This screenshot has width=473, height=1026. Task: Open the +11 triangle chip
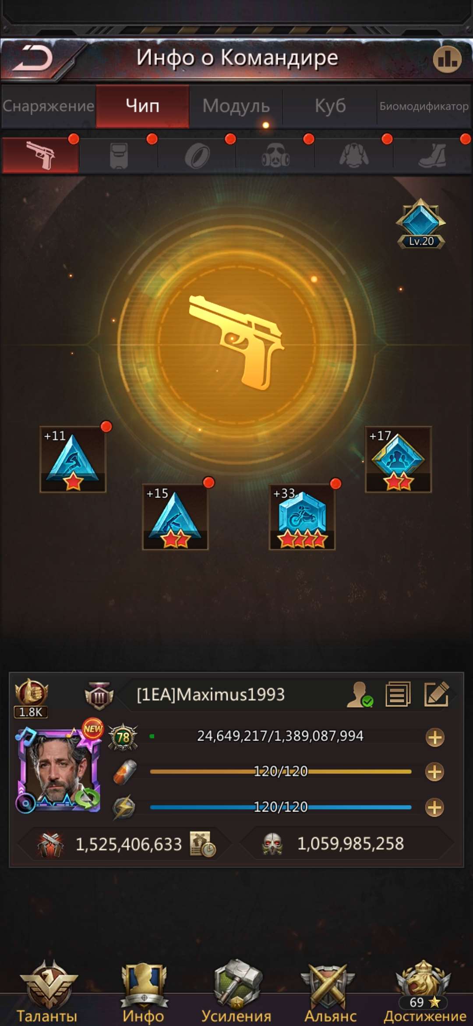click(x=73, y=460)
